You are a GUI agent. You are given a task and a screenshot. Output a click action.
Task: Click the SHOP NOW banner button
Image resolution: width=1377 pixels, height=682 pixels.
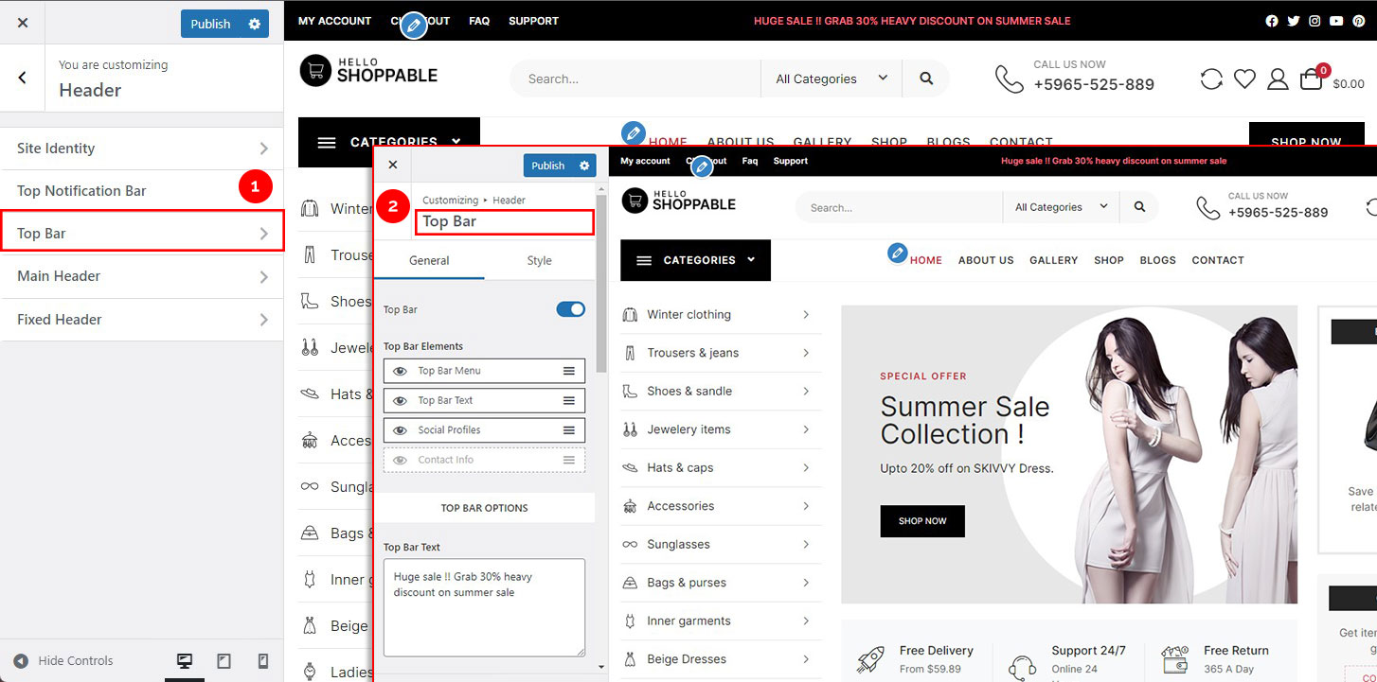point(922,521)
